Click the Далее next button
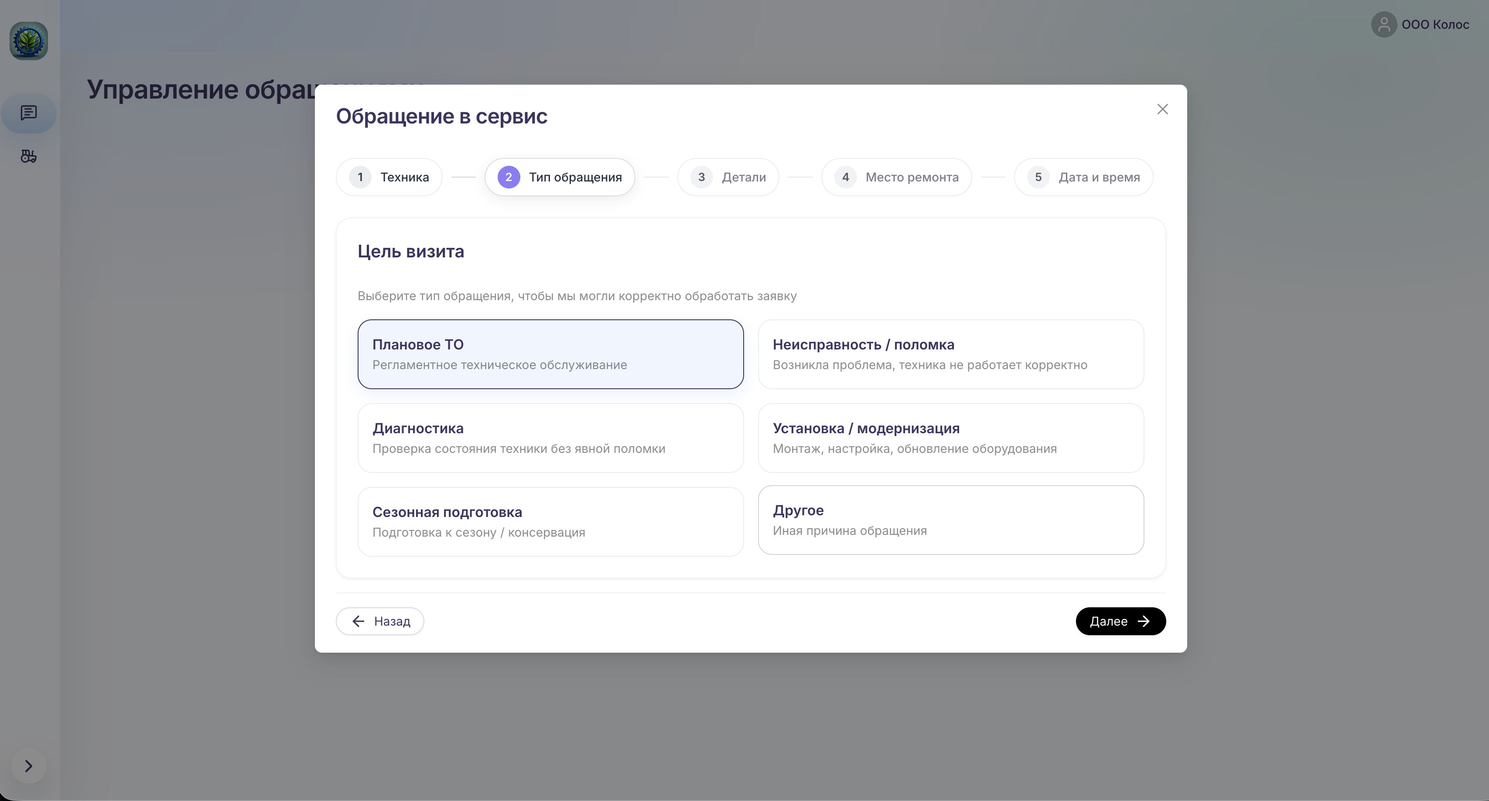The height and width of the screenshot is (801, 1489). click(x=1120, y=621)
